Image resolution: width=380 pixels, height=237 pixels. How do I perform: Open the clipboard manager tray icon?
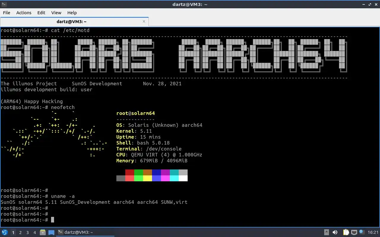[346, 232]
